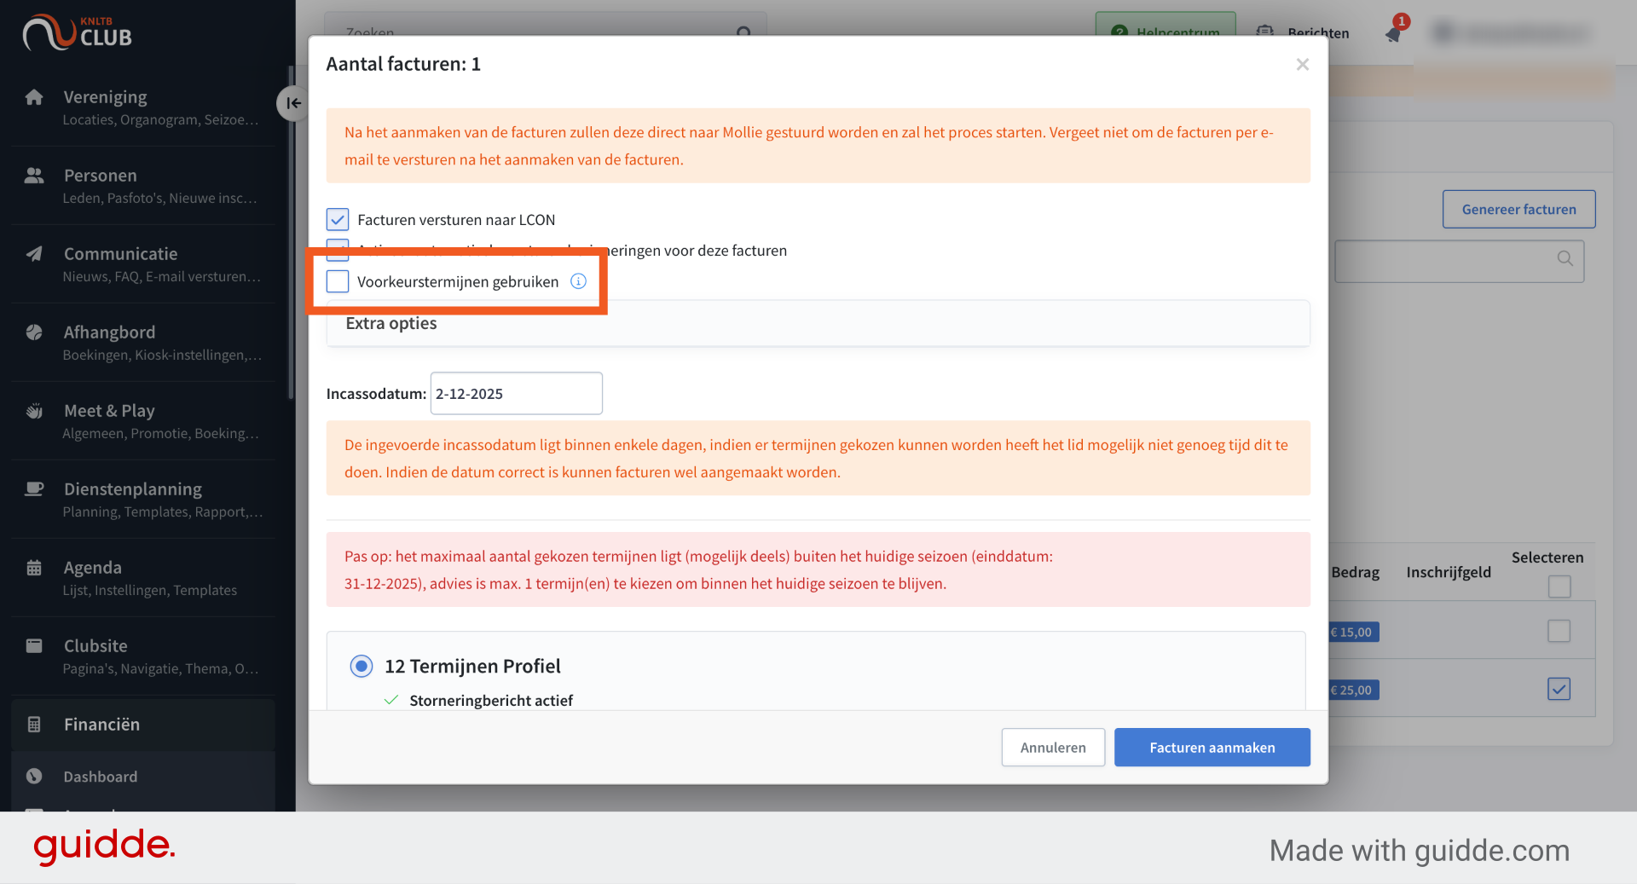
Task: Open the Vereniging home icon
Action: 34,97
